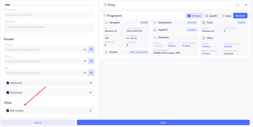
Task: Click the Generate fingerprint button
Action: tap(240, 16)
